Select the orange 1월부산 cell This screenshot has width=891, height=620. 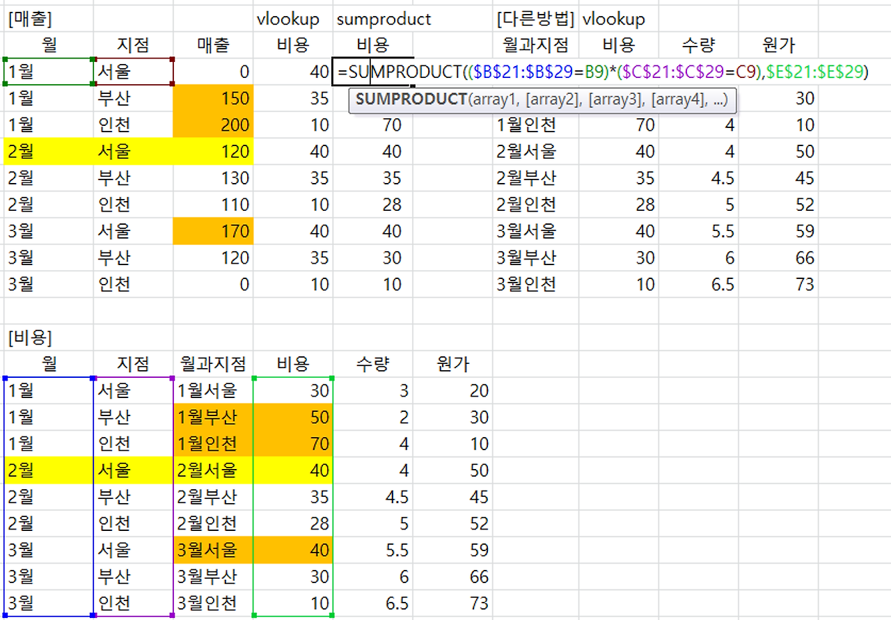pyautogui.click(x=214, y=417)
